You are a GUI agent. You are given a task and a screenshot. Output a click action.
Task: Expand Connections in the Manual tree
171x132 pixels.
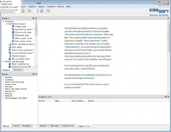point(3,84)
